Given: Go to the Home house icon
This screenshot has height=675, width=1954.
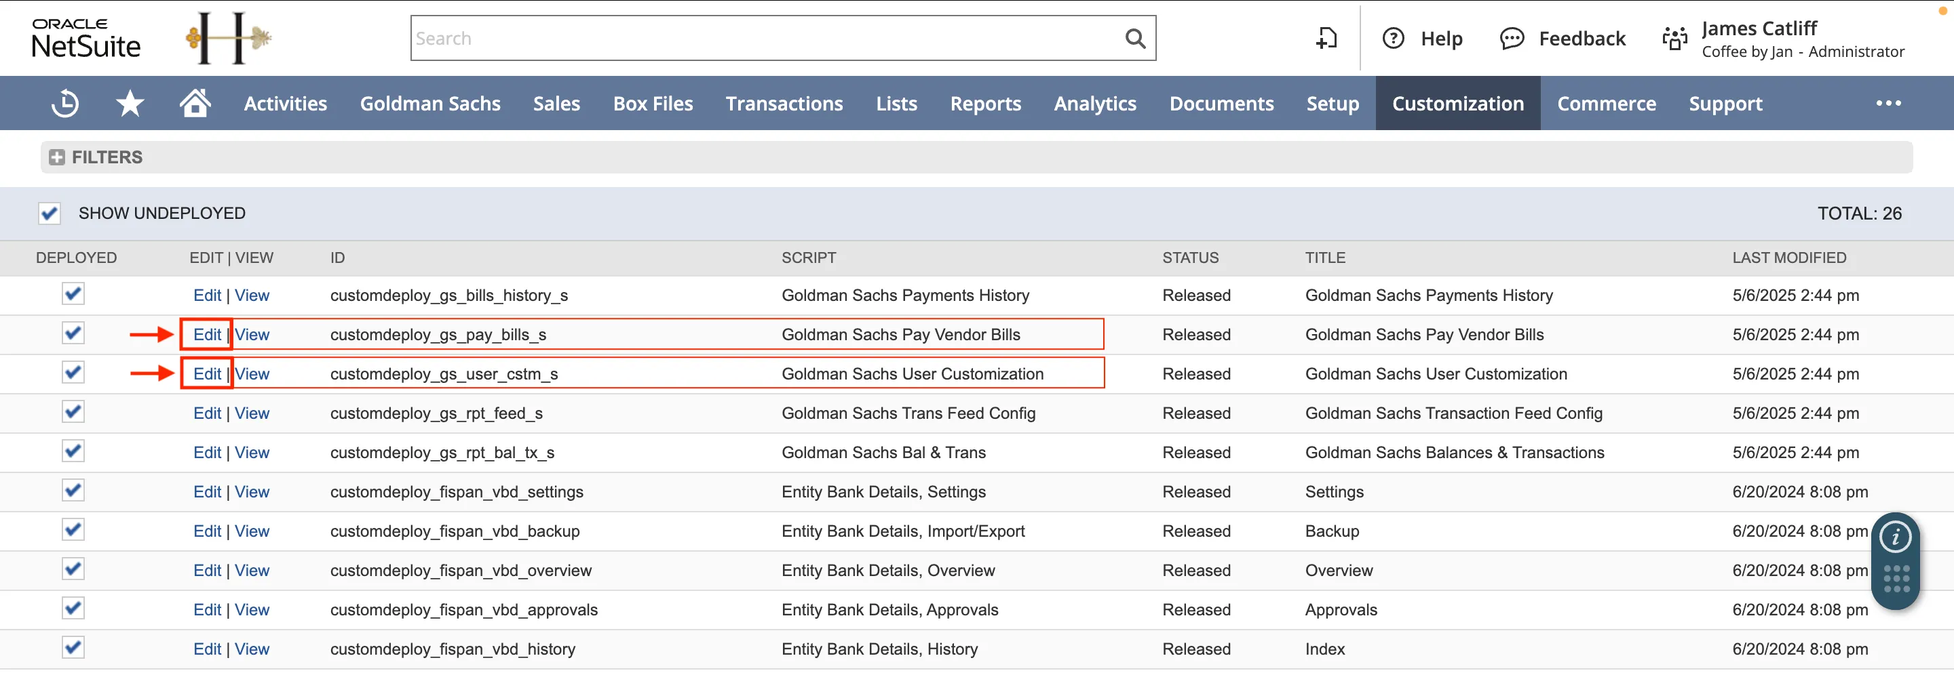Looking at the screenshot, I should pyautogui.click(x=195, y=103).
